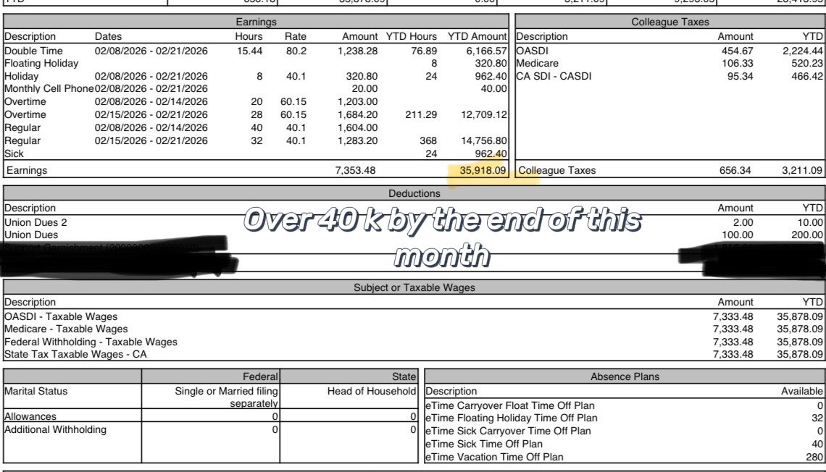Click Double Time hours value 15.44

click(250, 51)
